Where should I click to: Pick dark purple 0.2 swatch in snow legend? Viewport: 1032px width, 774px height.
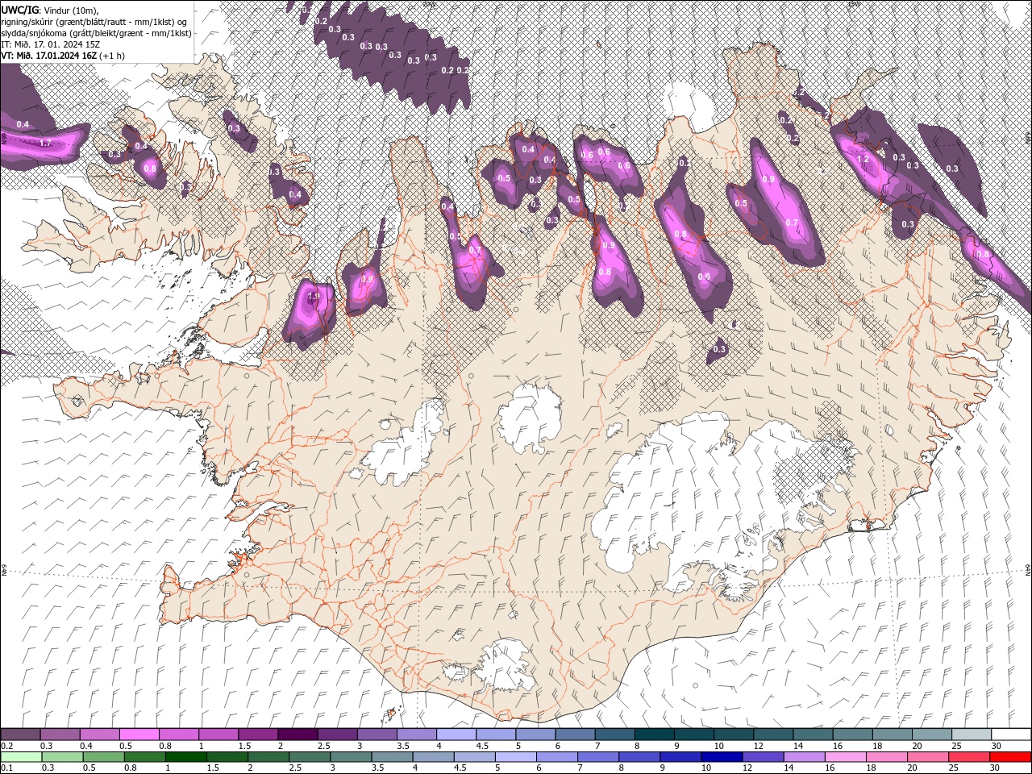click(20, 734)
